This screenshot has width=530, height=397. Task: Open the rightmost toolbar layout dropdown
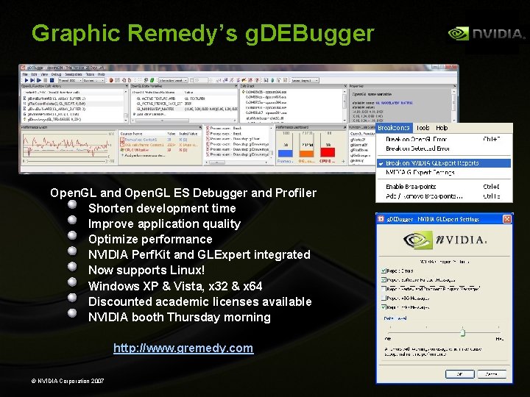coord(305,80)
